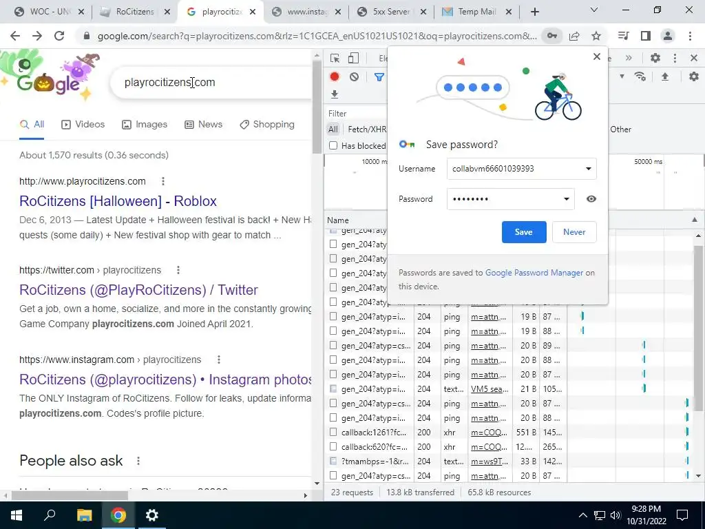Open the Windows Start menu

tap(17, 515)
